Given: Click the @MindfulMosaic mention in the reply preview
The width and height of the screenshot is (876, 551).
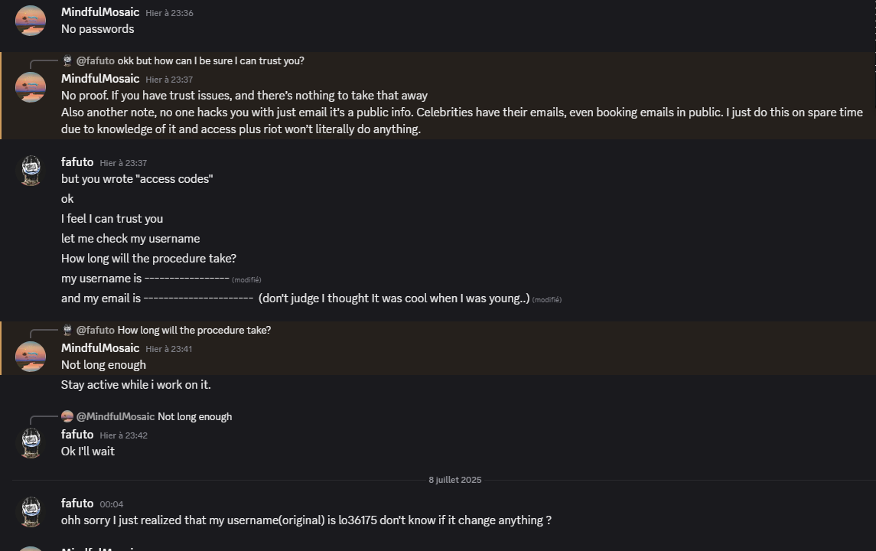Looking at the screenshot, I should click(116, 416).
